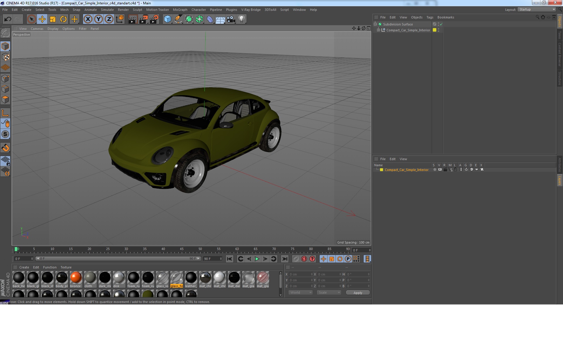Open Edit Render Settings
This screenshot has height=339, width=563.
154,19
